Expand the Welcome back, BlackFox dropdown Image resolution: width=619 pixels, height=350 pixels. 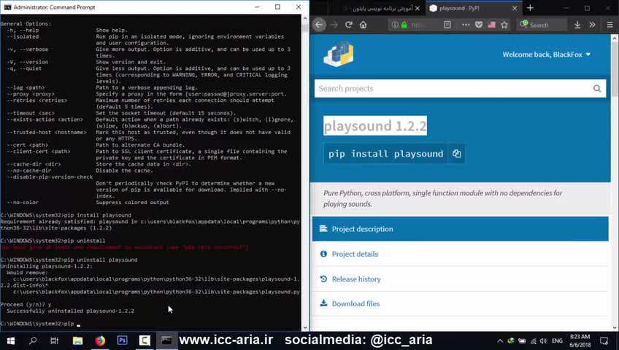tap(546, 55)
